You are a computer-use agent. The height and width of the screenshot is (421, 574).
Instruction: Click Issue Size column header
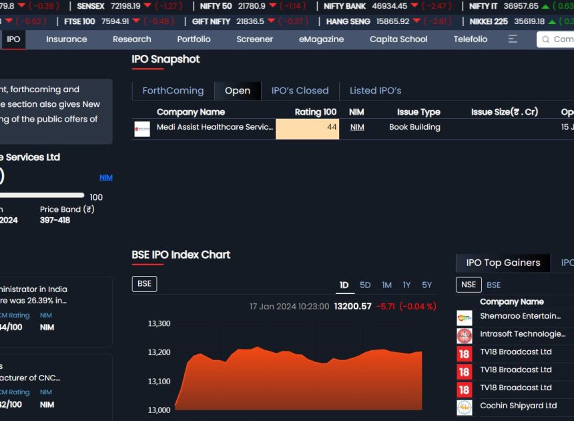[505, 112]
